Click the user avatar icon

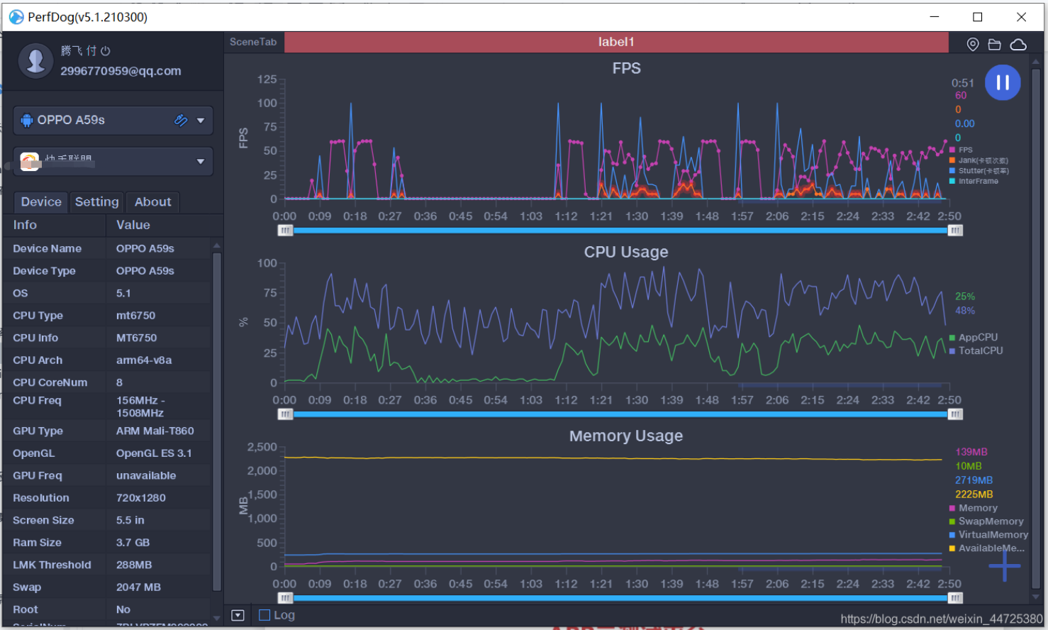(x=35, y=61)
